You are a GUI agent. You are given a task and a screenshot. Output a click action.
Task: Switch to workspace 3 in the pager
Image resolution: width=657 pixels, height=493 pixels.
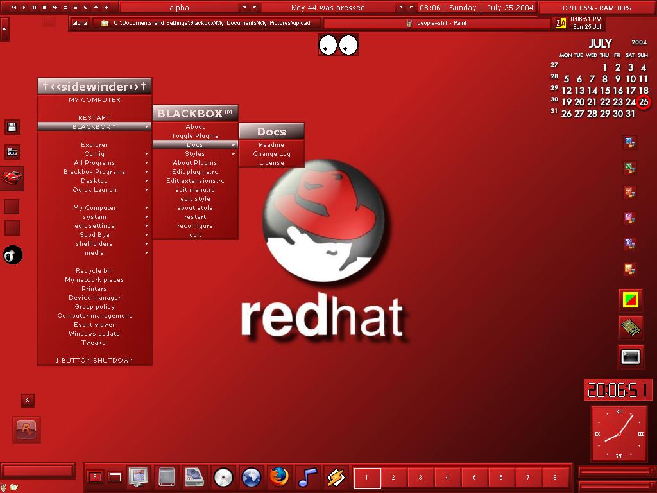tap(420, 478)
